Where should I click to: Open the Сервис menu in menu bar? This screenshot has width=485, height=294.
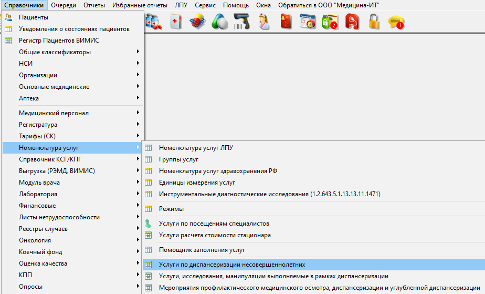click(x=205, y=5)
